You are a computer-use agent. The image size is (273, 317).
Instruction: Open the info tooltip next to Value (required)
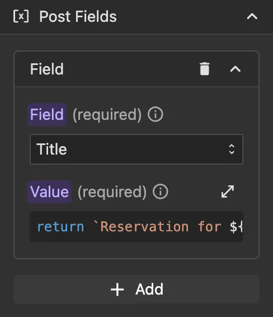click(161, 192)
